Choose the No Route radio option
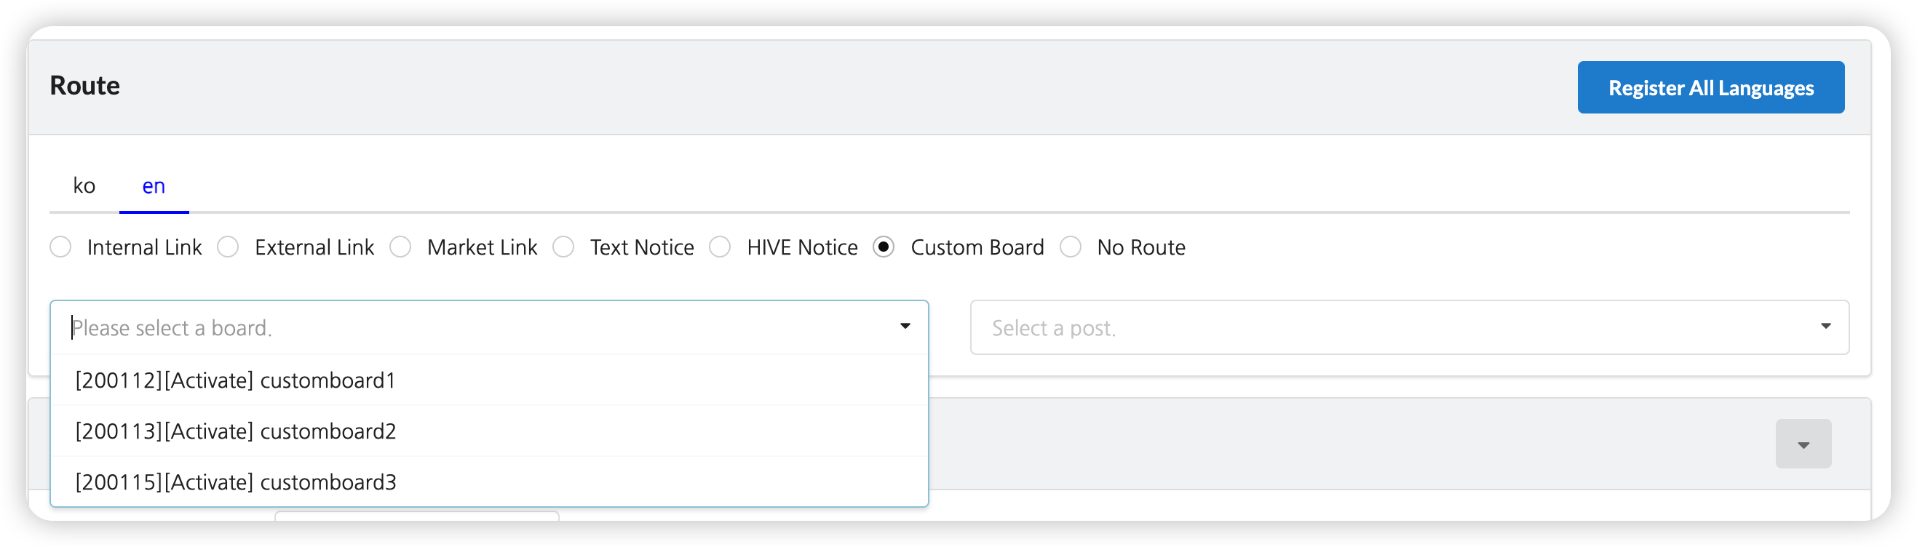This screenshot has width=1917, height=547. [1070, 247]
